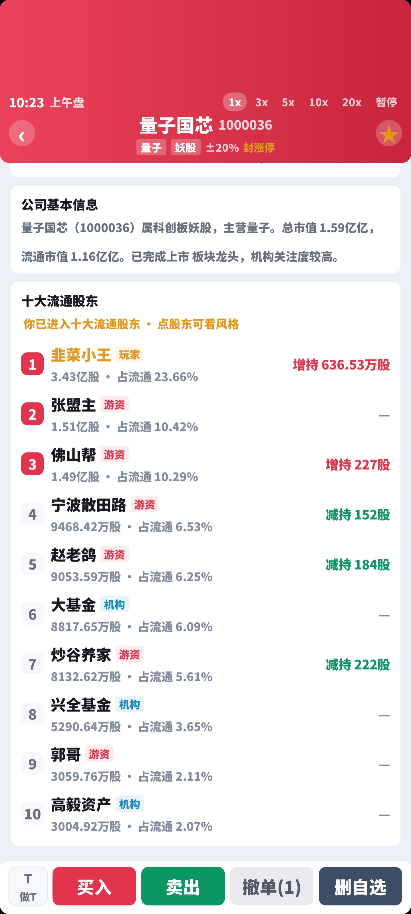Tap the back arrow icon

click(x=22, y=133)
